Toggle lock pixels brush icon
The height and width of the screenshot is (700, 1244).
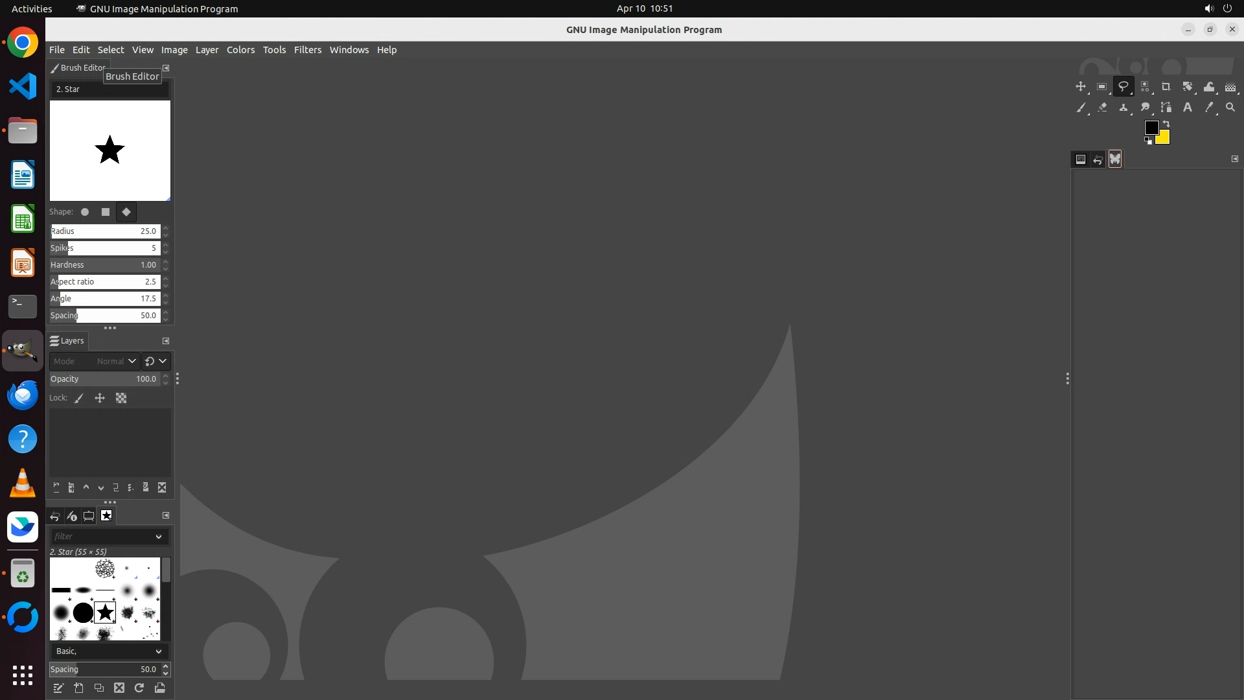coord(79,398)
